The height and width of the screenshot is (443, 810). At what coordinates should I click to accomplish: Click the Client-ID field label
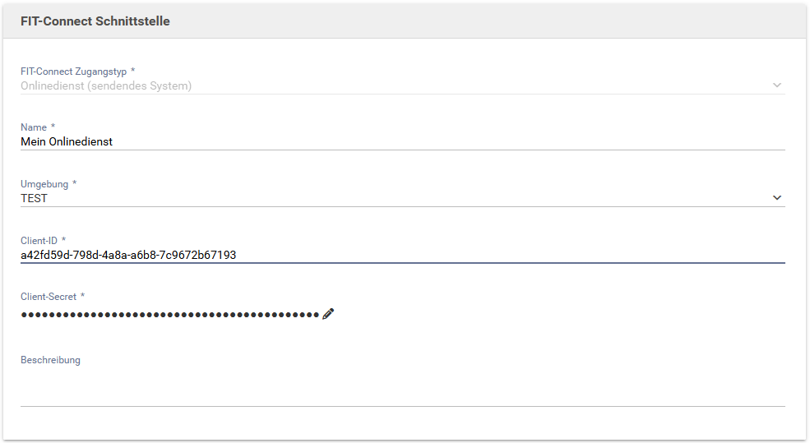coord(39,241)
